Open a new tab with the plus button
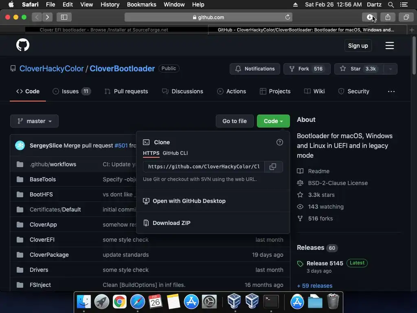The image size is (417, 313). point(412,30)
